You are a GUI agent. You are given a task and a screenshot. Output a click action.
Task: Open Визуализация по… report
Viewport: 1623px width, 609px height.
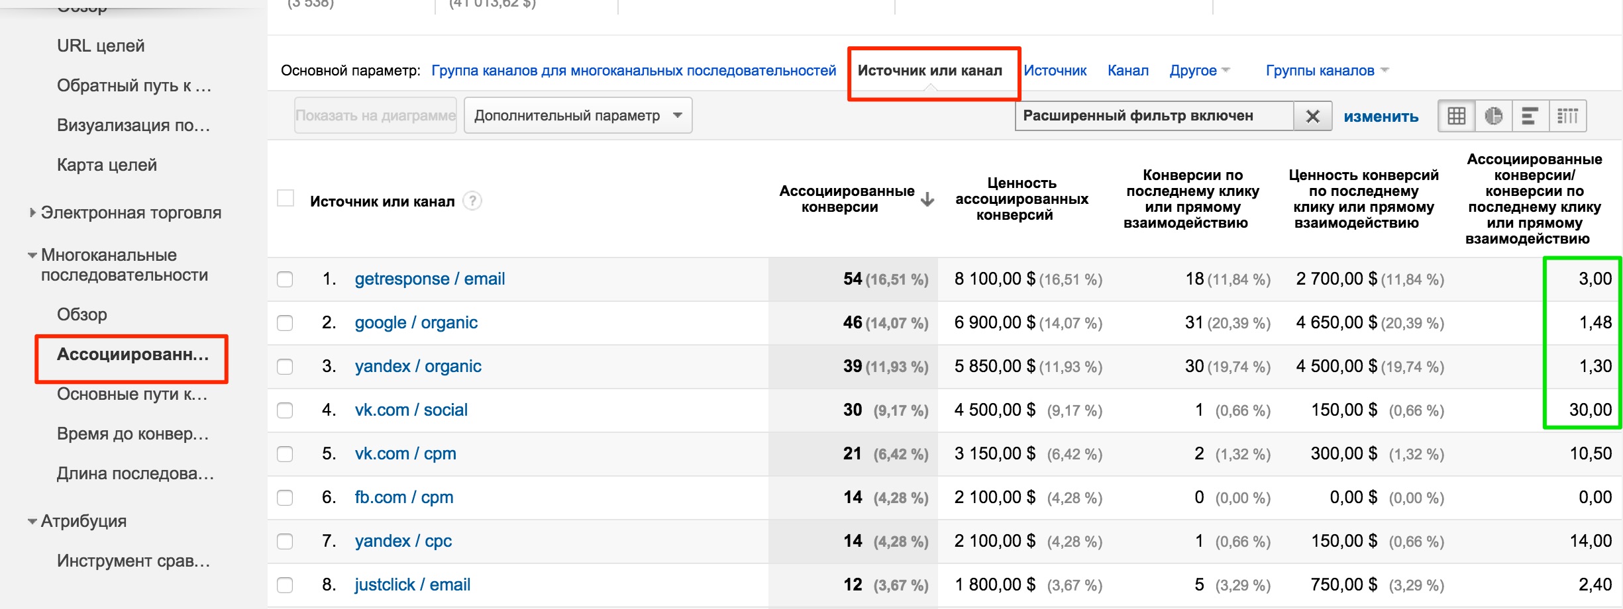pos(133,125)
